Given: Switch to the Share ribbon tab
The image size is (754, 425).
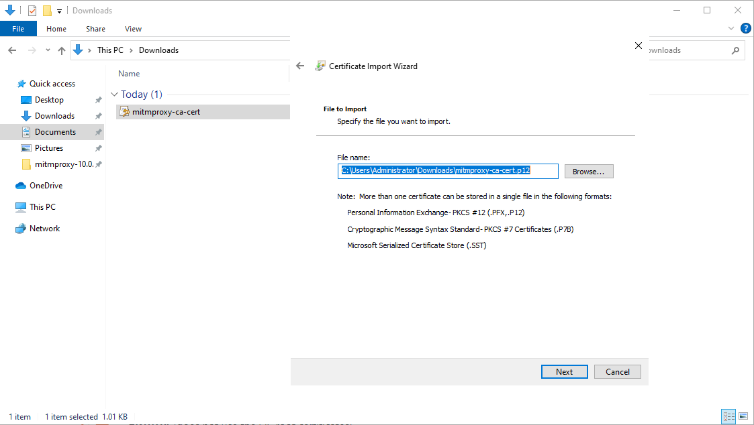Looking at the screenshot, I should pyautogui.click(x=96, y=29).
